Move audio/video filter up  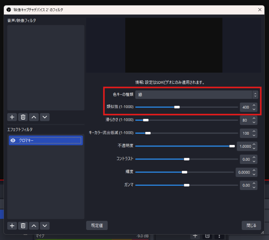[x=34, y=117]
